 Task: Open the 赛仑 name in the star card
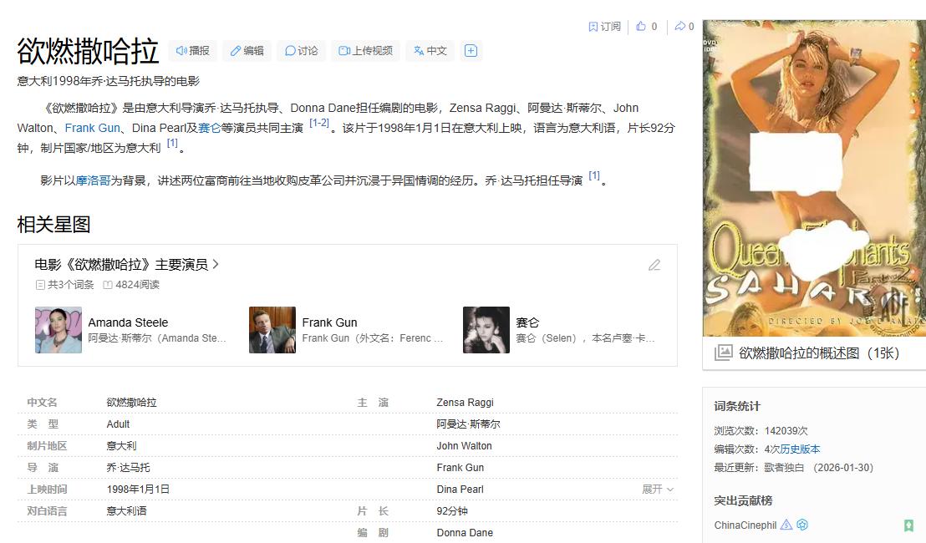[x=527, y=322]
